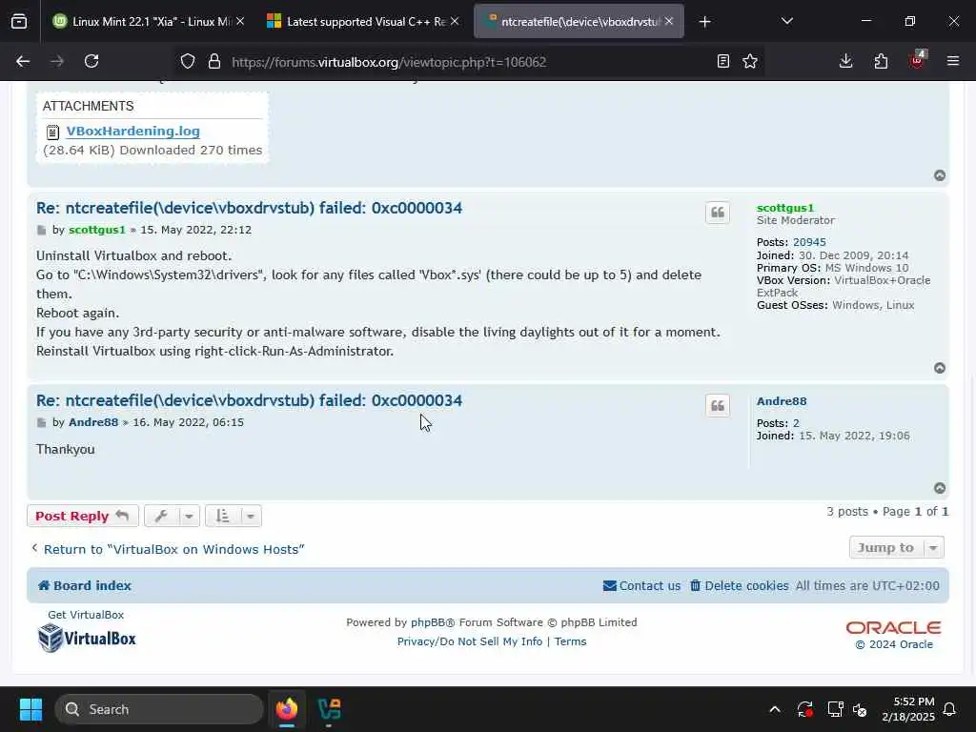Image resolution: width=976 pixels, height=732 pixels.
Task: Reload the forum page
Action: [x=91, y=61]
